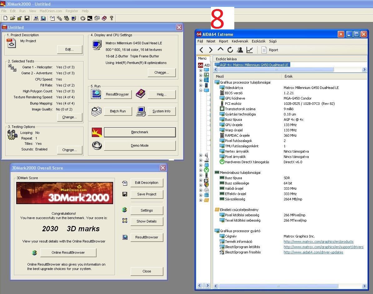
Task: Click the red Help book toolbar icon
Action: 104,18
